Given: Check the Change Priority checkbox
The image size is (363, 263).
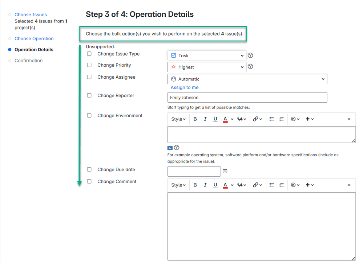Looking at the screenshot, I should point(89,65).
